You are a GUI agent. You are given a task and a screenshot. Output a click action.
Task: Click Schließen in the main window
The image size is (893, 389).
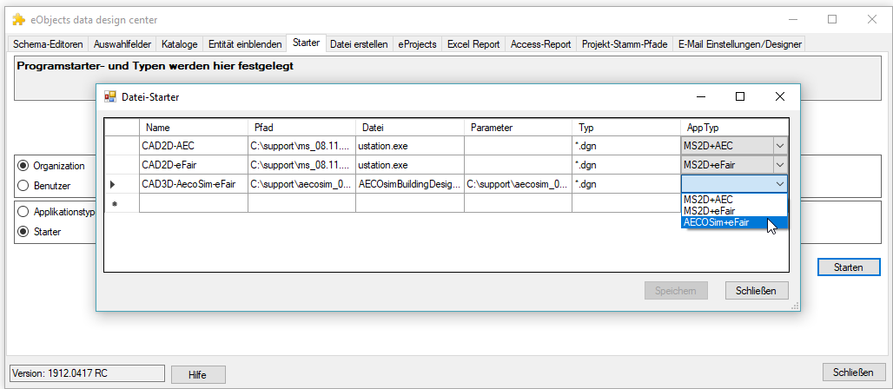pyautogui.click(x=853, y=373)
